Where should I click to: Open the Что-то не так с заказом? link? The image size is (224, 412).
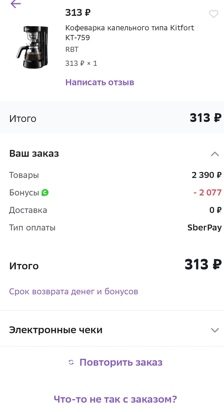click(x=115, y=399)
